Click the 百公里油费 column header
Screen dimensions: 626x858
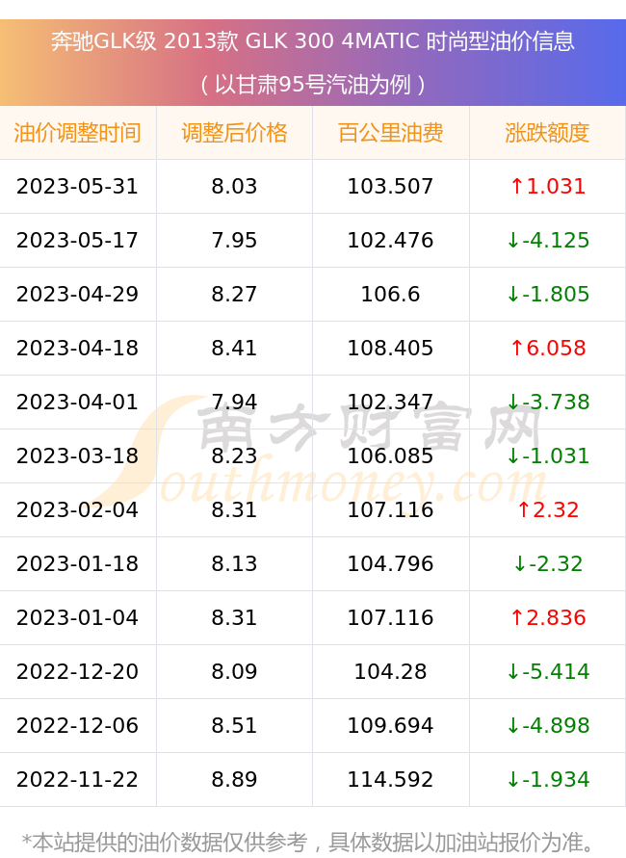point(391,133)
